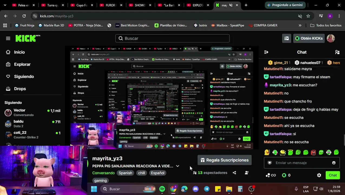Open the Kick sidebar hamburger menu

[8, 38]
